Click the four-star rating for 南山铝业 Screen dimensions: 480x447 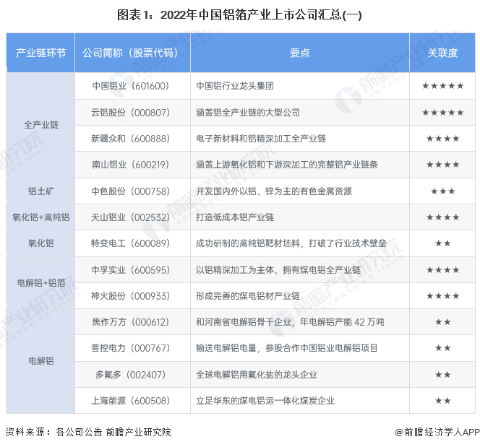[x=442, y=165]
